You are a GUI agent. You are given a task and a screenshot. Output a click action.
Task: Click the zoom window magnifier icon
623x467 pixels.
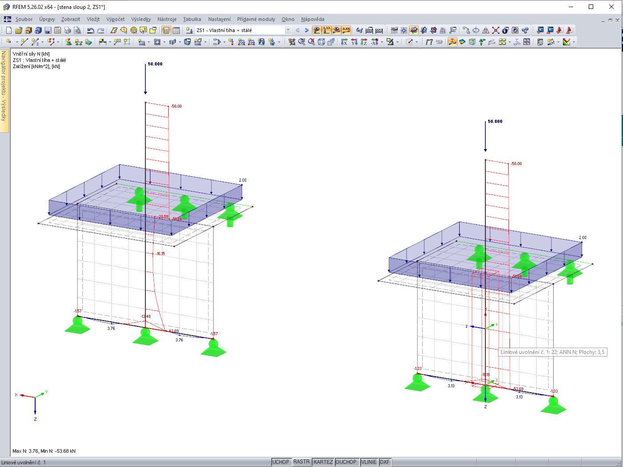click(302, 42)
